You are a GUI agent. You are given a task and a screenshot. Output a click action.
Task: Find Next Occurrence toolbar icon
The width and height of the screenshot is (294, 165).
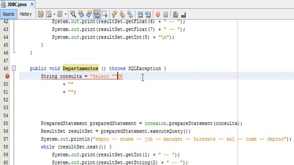click(89, 14)
